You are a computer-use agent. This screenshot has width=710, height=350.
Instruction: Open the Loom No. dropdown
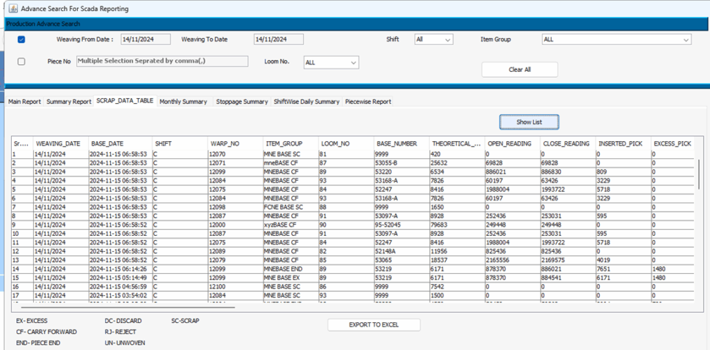pyautogui.click(x=331, y=62)
